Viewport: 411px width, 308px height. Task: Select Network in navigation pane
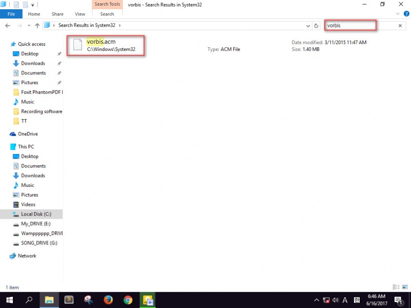click(27, 256)
